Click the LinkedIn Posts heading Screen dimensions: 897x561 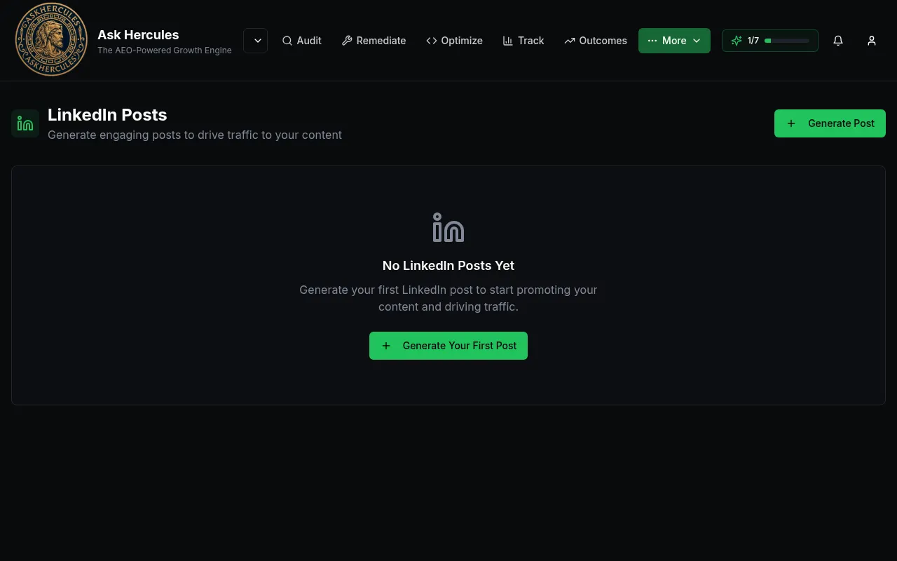(107, 115)
